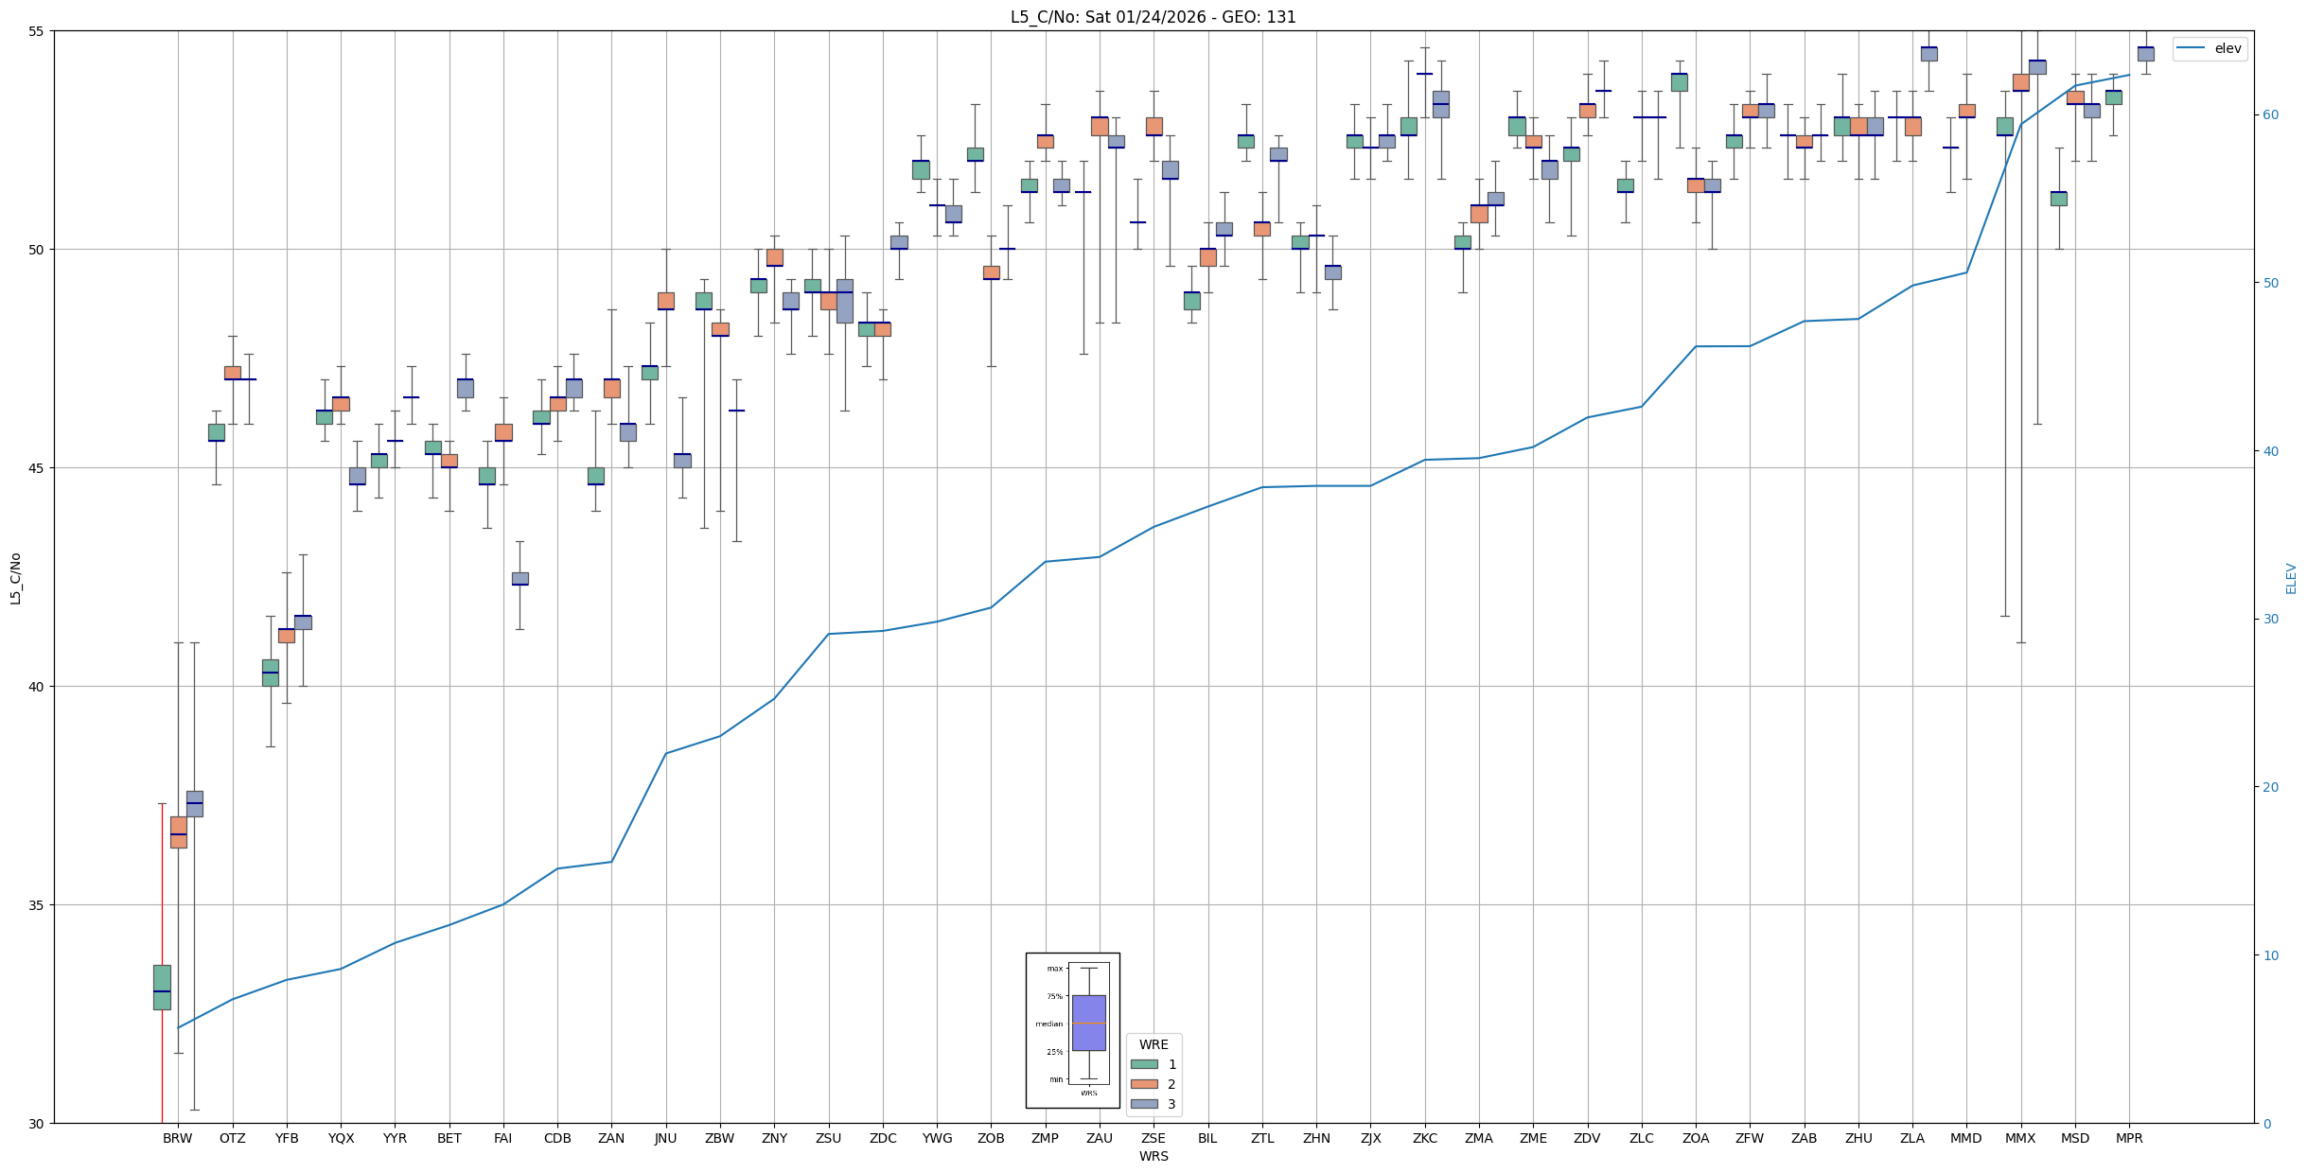Click the green BRW boxplot near 33
This screenshot has width=2307, height=1173.
point(162,987)
